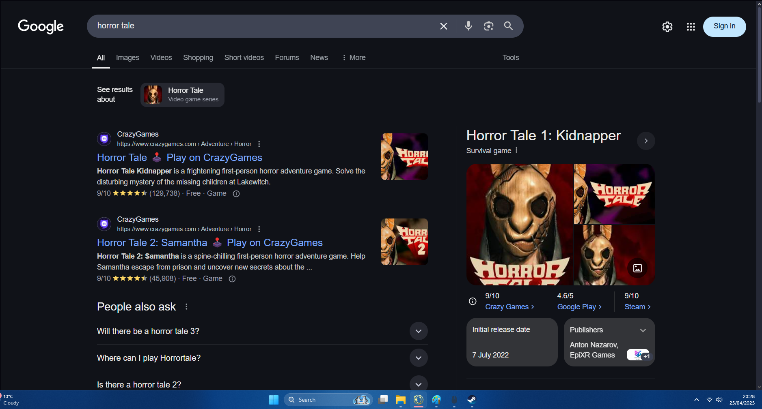Open Search by image camera icon
The width and height of the screenshot is (762, 409).
(x=489, y=26)
